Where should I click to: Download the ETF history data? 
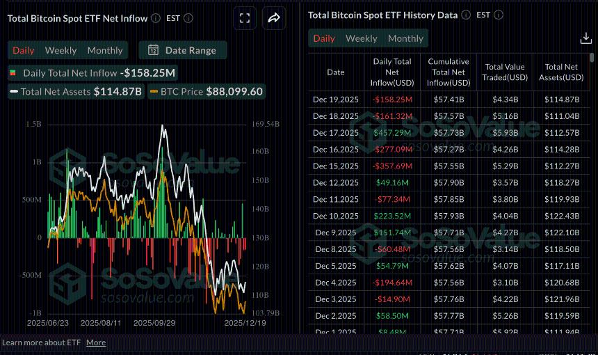[x=585, y=38]
